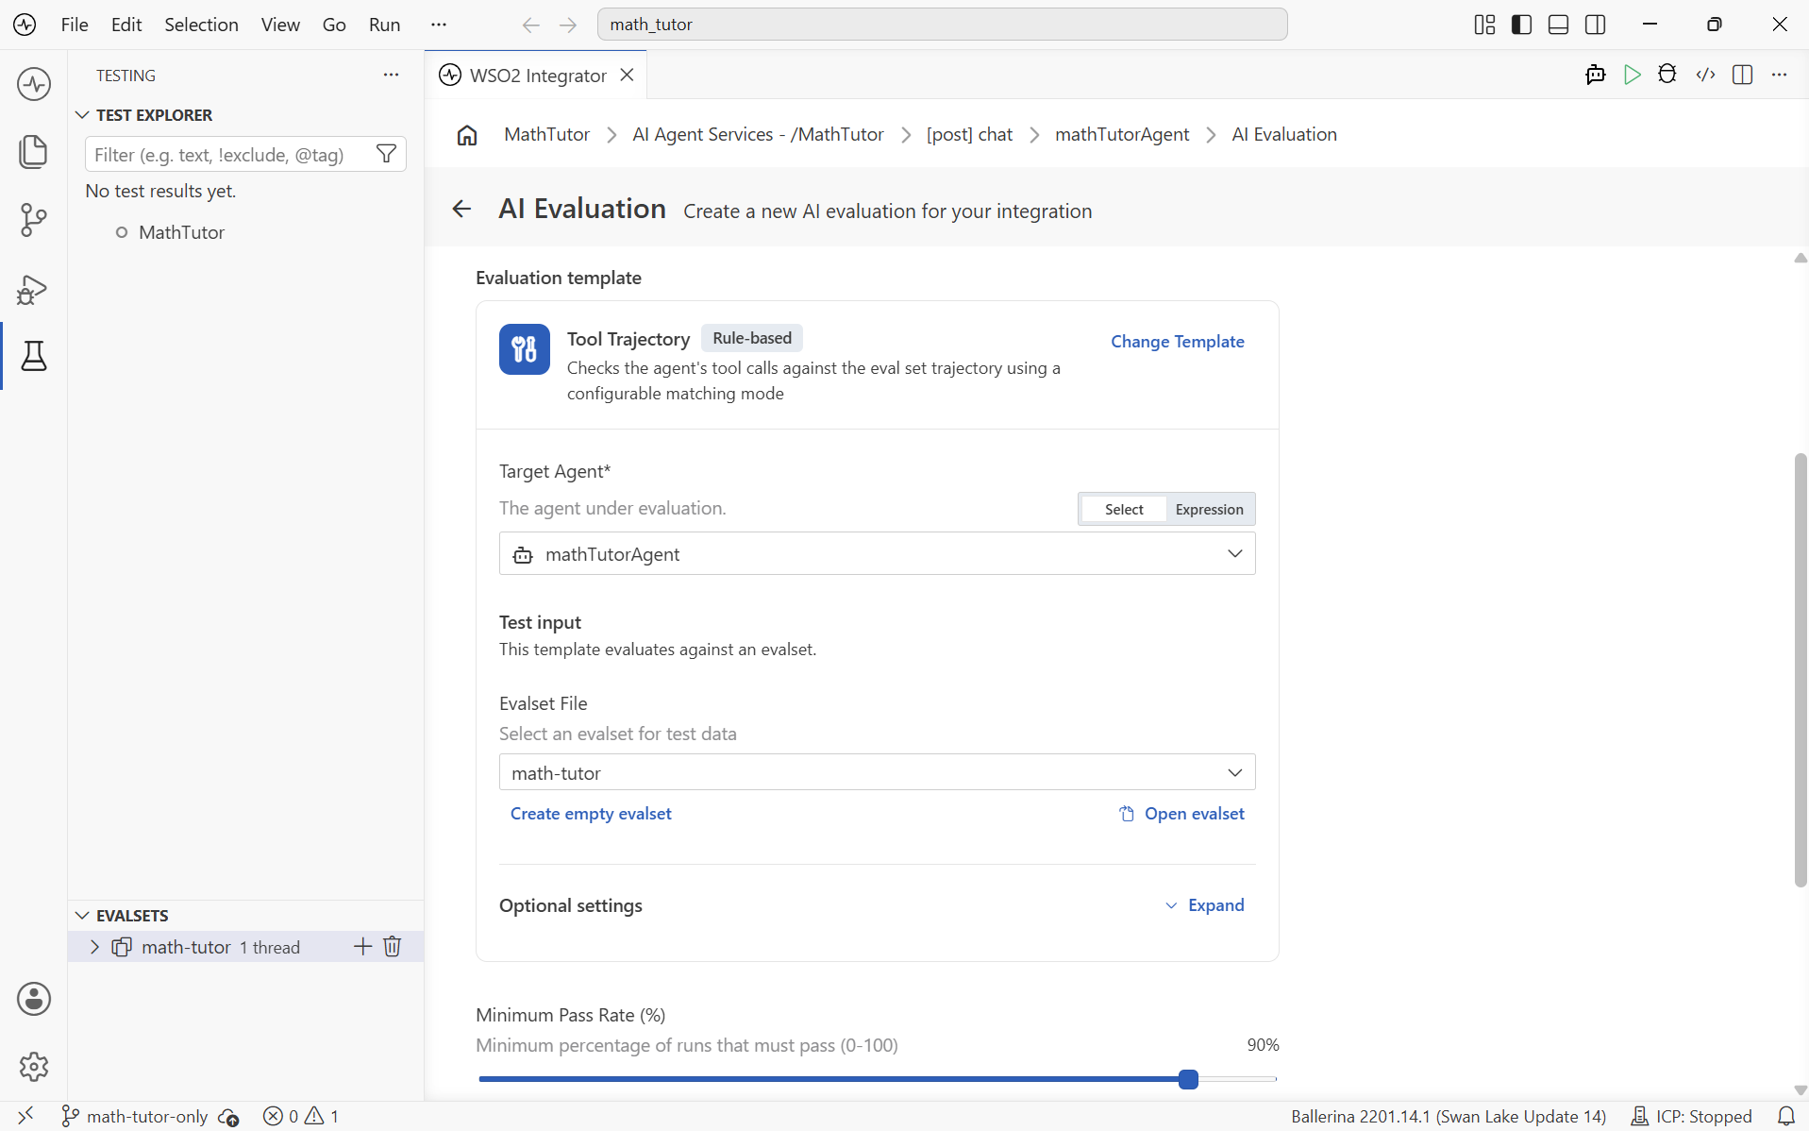
Task: Split the editor to the right
Action: [x=1743, y=75]
